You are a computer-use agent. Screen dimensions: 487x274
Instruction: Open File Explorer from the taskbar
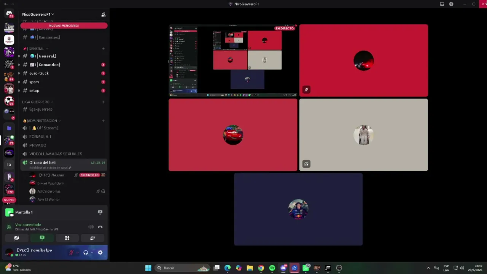pos(250,268)
